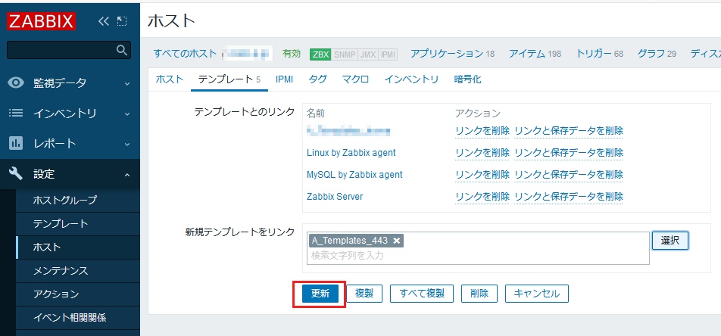This screenshot has height=336, width=721.
Task: Click the IPMI availability badge
Action: (388, 54)
